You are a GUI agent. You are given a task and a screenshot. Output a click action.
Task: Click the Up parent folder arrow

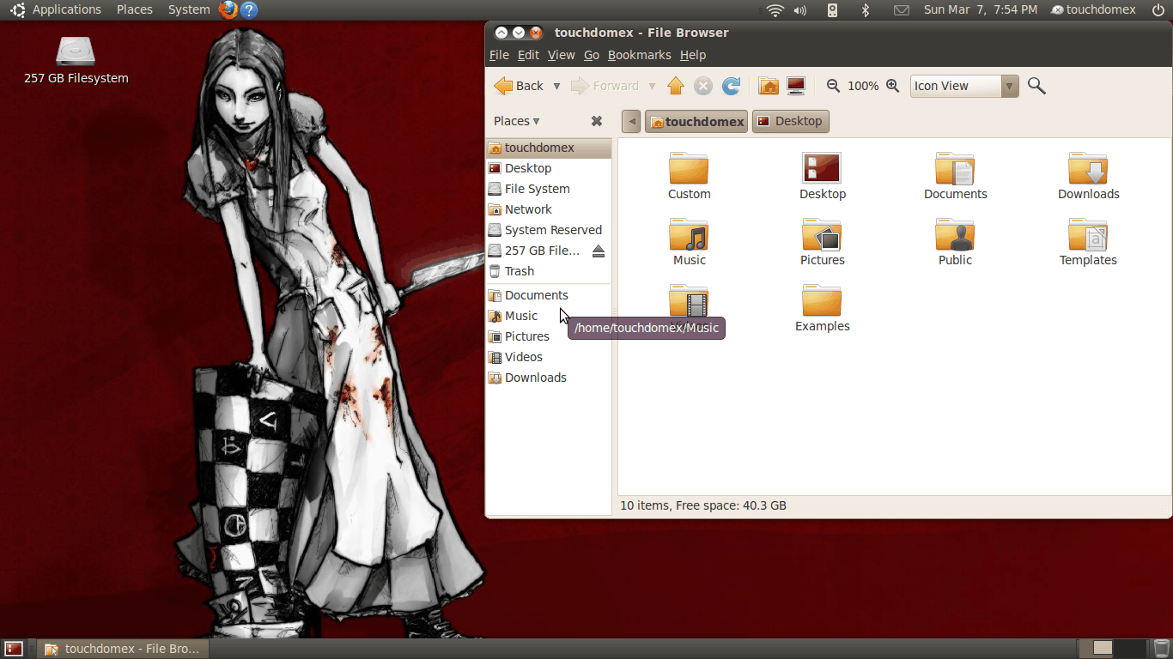[x=676, y=86]
